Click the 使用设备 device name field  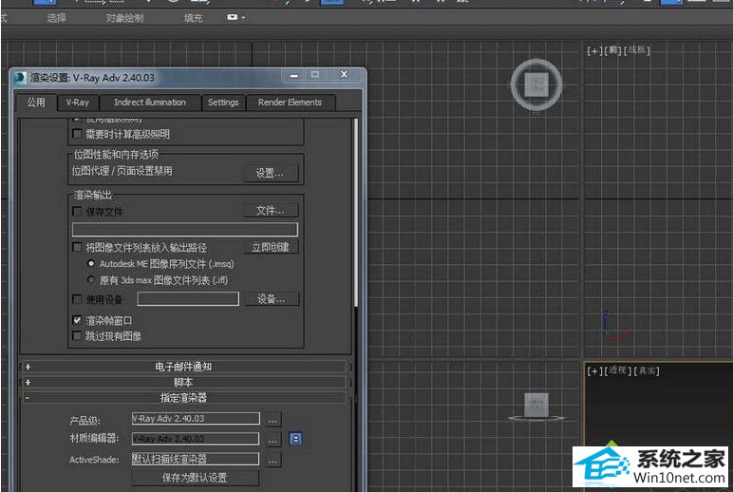tap(188, 299)
